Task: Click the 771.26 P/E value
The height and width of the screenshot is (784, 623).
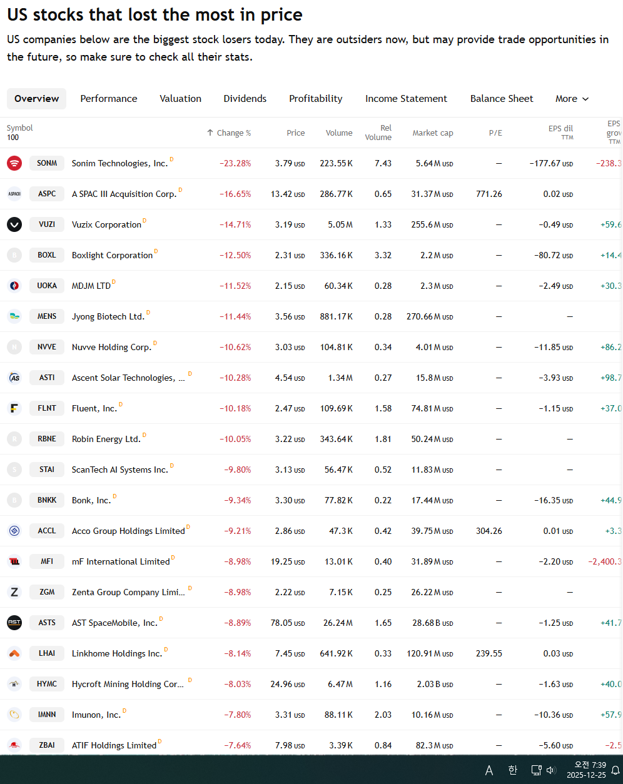Action: tap(489, 194)
